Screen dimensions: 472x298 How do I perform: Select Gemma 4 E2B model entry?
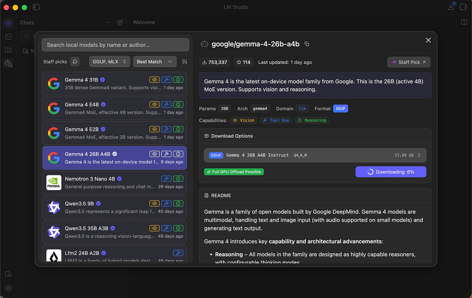(114, 133)
